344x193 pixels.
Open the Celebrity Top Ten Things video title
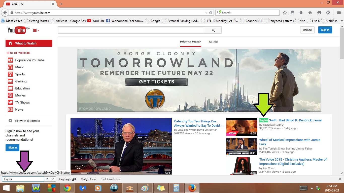(199, 123)
